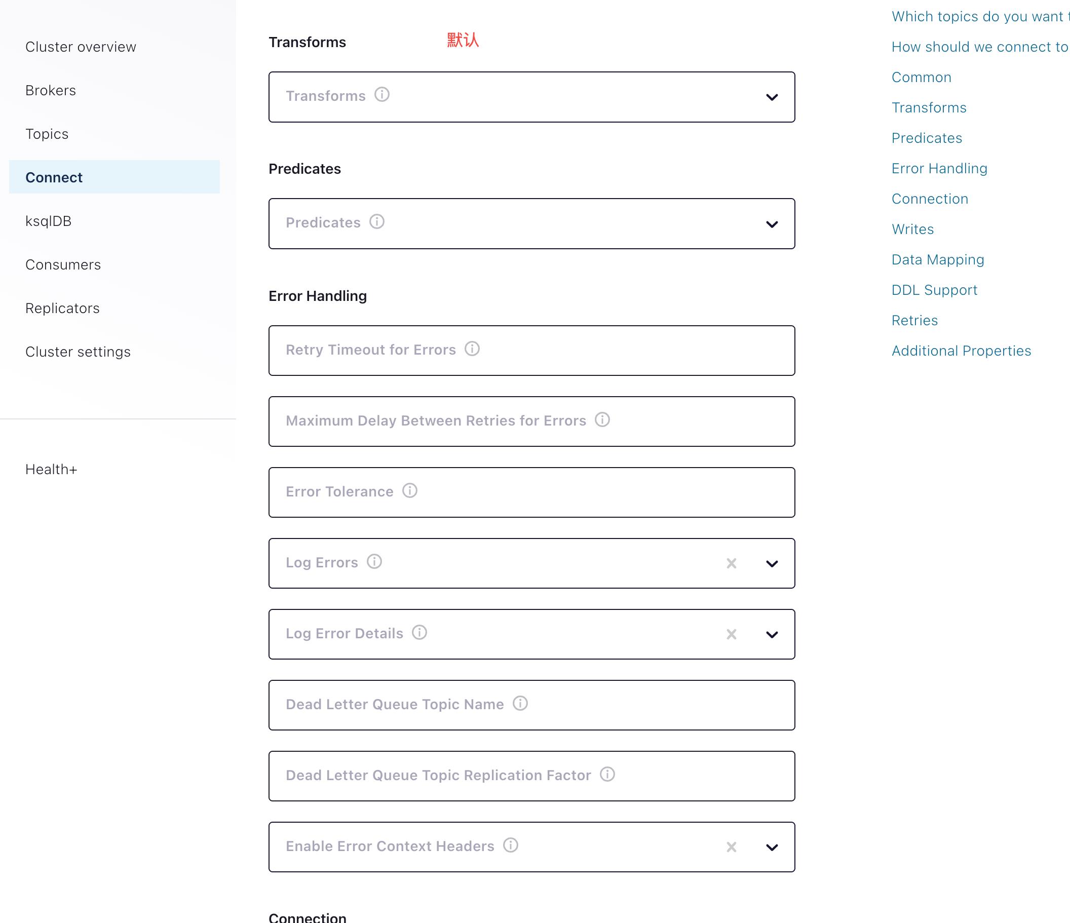Jump to Writes section link
Image resolution: width=1070 pixels, height=923 pixels.
pyautogui.click(x=912, y=229)
